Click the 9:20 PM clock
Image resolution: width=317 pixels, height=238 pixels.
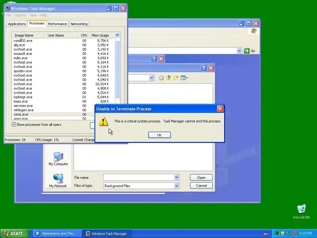306,233
